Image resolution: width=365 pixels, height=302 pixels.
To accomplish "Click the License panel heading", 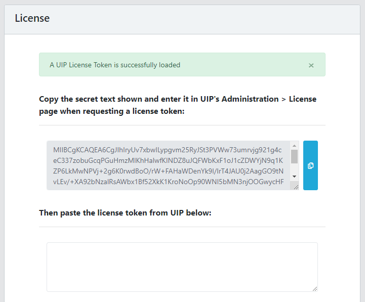I will click(32, 18).
